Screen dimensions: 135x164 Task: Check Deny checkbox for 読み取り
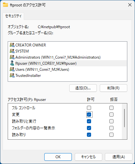(x=111, y=135)
